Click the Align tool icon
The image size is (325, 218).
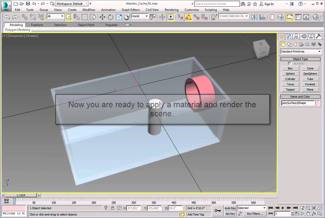tap(263, 17)
